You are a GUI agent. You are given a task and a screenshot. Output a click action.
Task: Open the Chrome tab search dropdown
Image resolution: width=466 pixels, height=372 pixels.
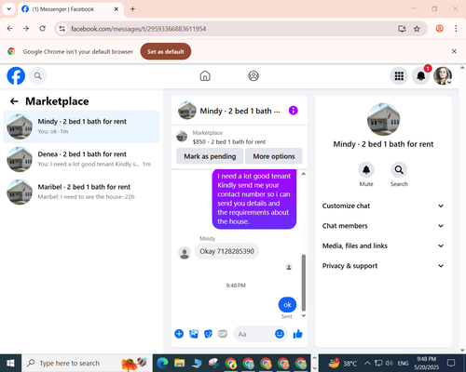9,9
